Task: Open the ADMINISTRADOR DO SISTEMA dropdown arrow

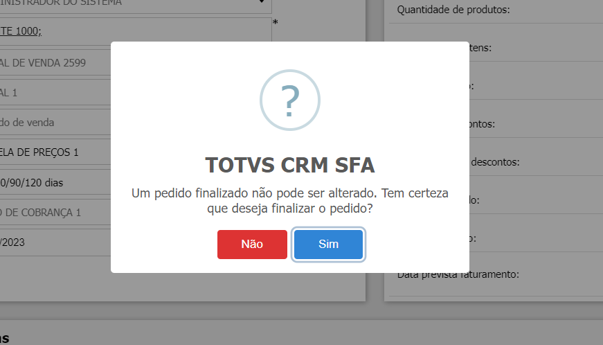Action: [x=261, y=2]
